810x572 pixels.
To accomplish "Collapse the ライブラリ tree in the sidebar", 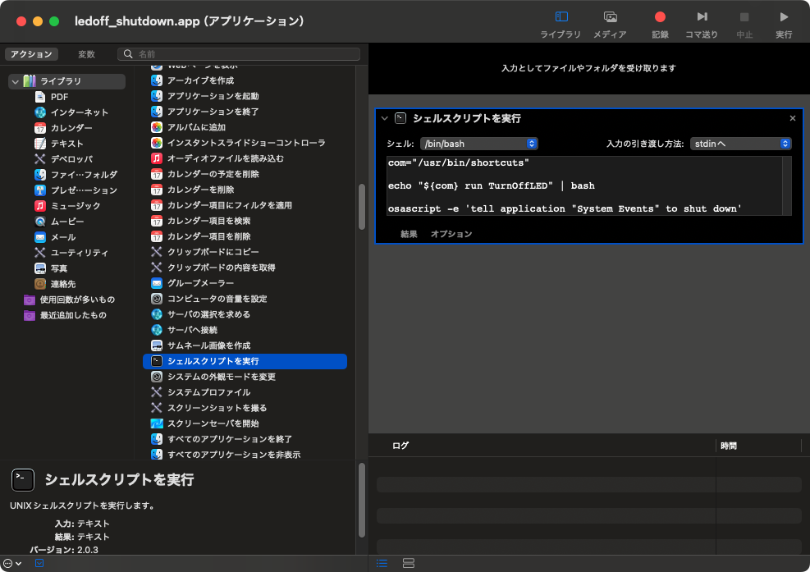I will pyautogui.click(x=15, y=81).
